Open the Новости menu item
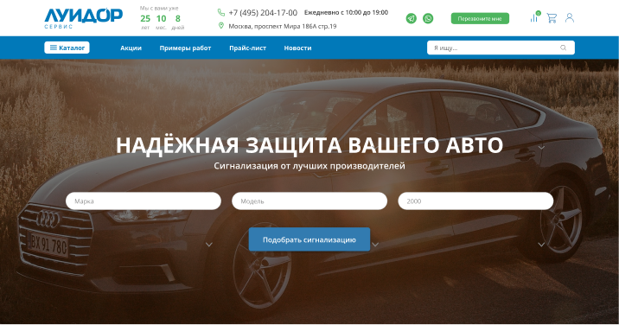619x325 pixels. [297, 48]
